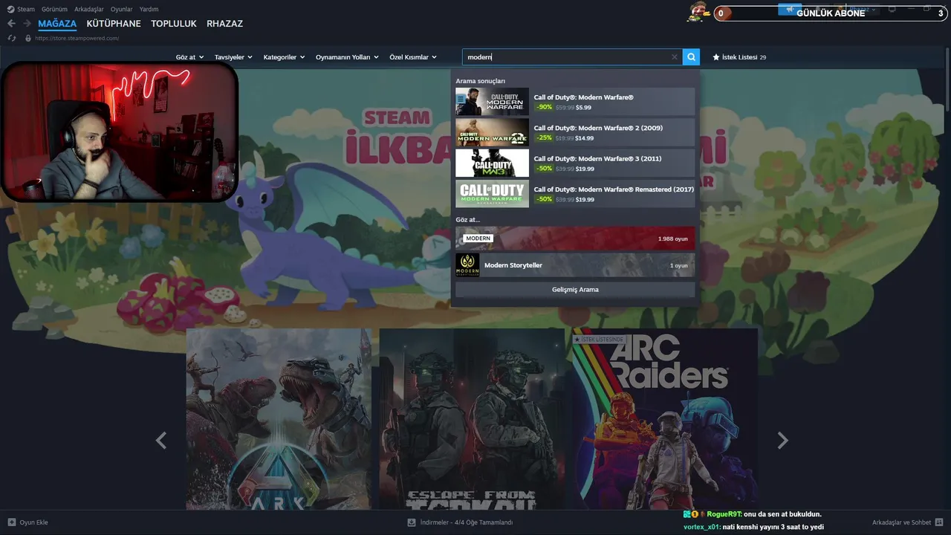Open the Modern Storyteller developer row
This screenshot has width=951, height=535.
click(575, 265)
